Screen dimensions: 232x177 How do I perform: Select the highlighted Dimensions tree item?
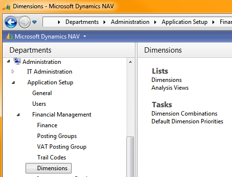(48, 168)
